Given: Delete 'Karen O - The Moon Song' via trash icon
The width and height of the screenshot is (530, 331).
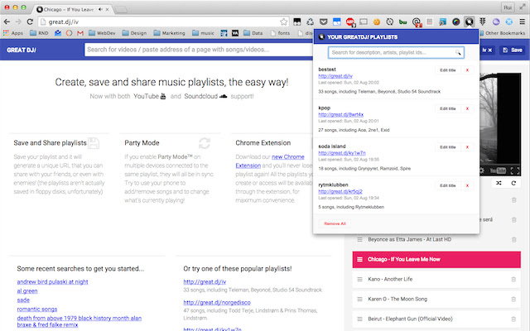Looking at the screenshot, I should [x=513, y=300].
